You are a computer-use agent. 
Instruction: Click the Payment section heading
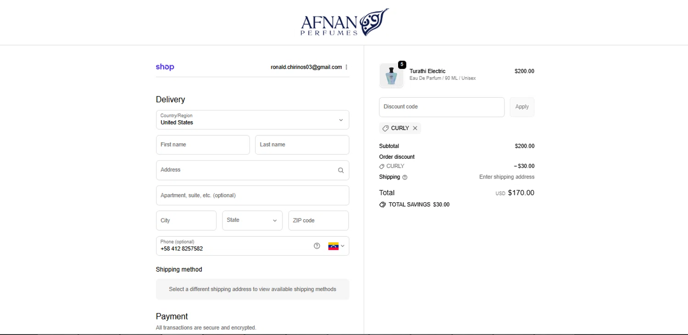pyautogui.click(x=172, y=317)
